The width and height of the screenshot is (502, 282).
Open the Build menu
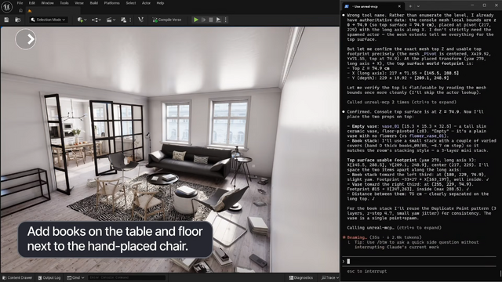tap(94, 3)
